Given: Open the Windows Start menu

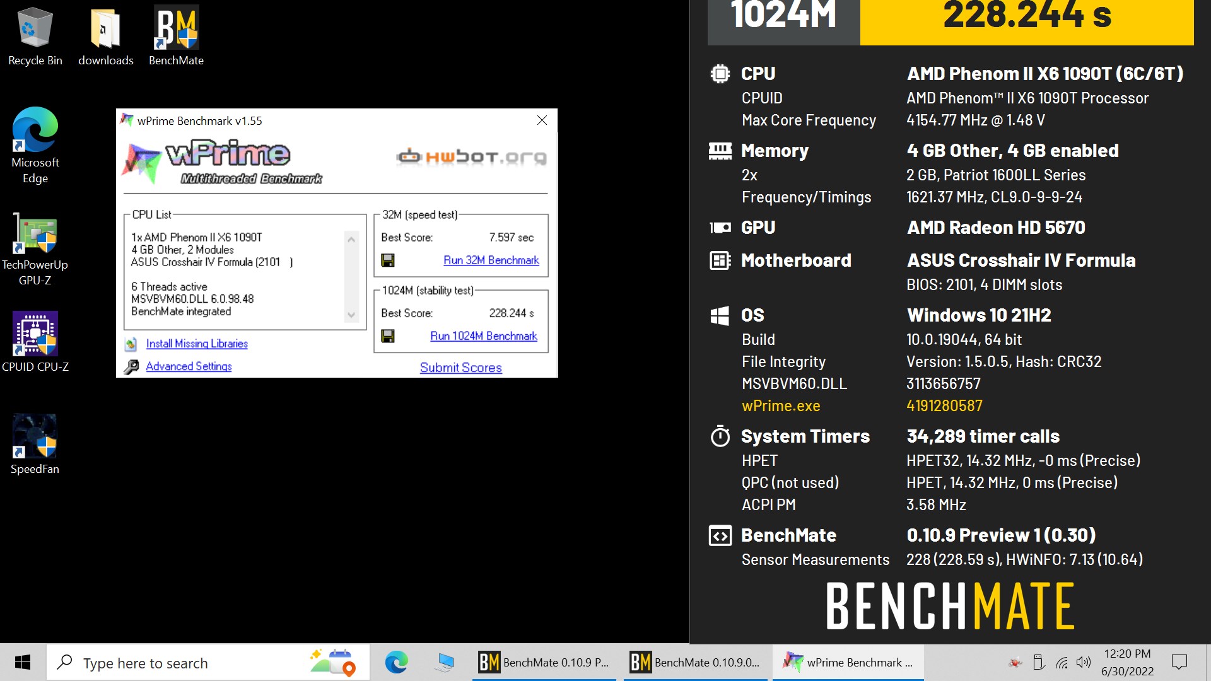Looking at the screenshot, I should 23,663.
